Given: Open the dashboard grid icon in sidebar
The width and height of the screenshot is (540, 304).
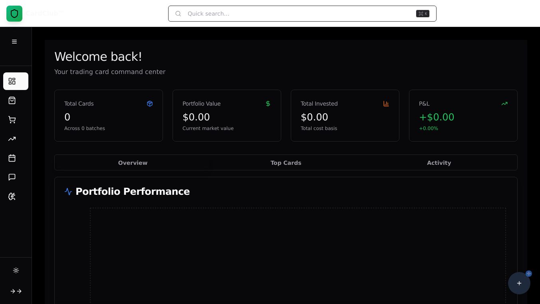Looking at the screenshot, I should coord(12,81).
